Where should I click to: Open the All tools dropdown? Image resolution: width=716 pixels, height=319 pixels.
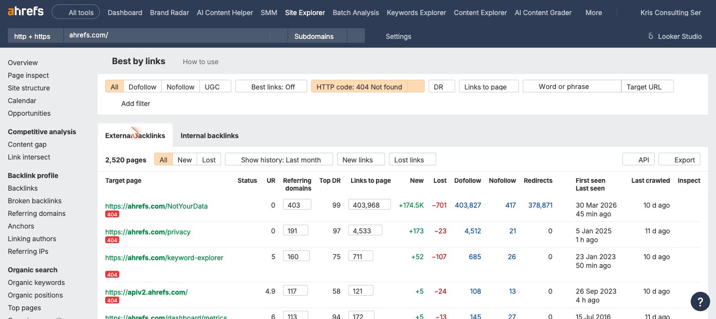coord(75,13)
